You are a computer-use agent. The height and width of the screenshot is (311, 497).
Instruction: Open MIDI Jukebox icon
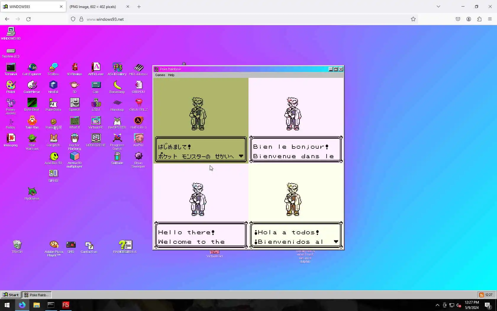[x=138, y=70]
